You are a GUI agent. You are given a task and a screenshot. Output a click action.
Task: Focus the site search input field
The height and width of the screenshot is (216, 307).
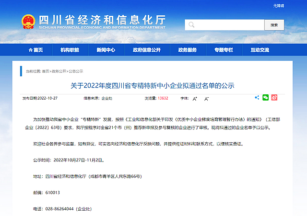224,25
